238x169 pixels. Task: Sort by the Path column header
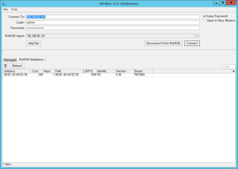pos(69,71)
